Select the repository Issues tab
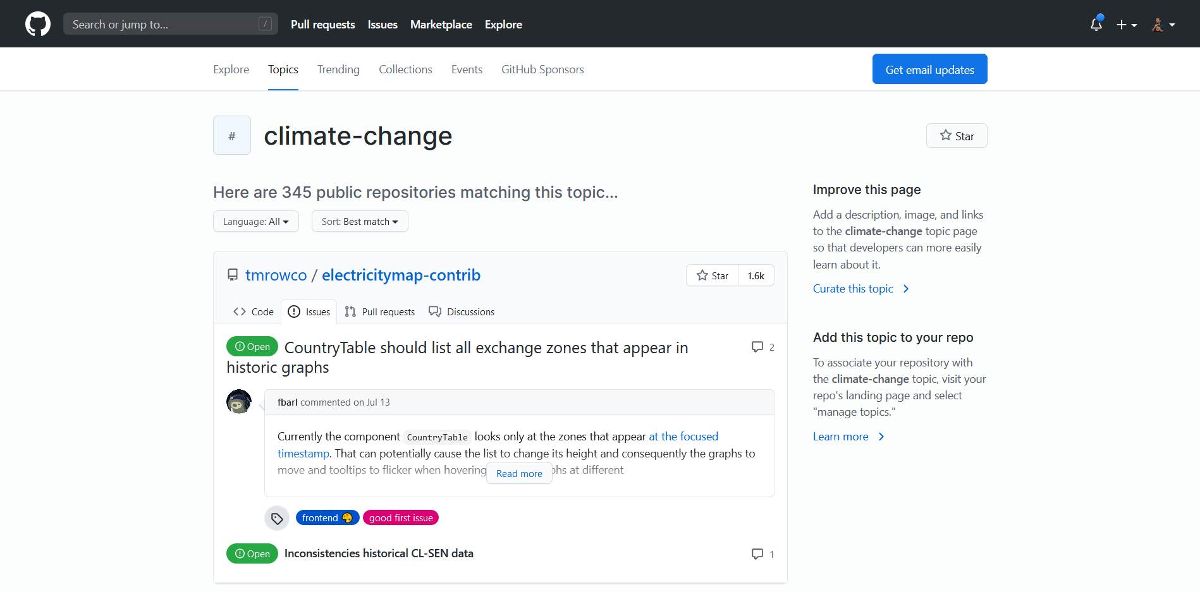The image size is (1200, 592). coord(309,311)
